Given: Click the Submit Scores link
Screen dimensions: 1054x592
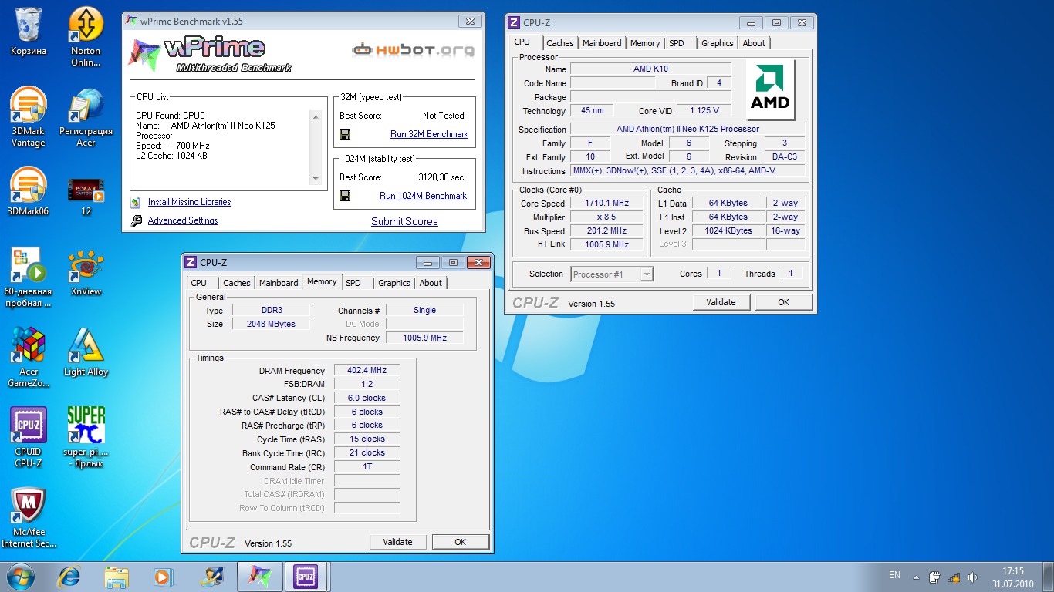Looking at the screenshot, I should (x=404, y=221).
